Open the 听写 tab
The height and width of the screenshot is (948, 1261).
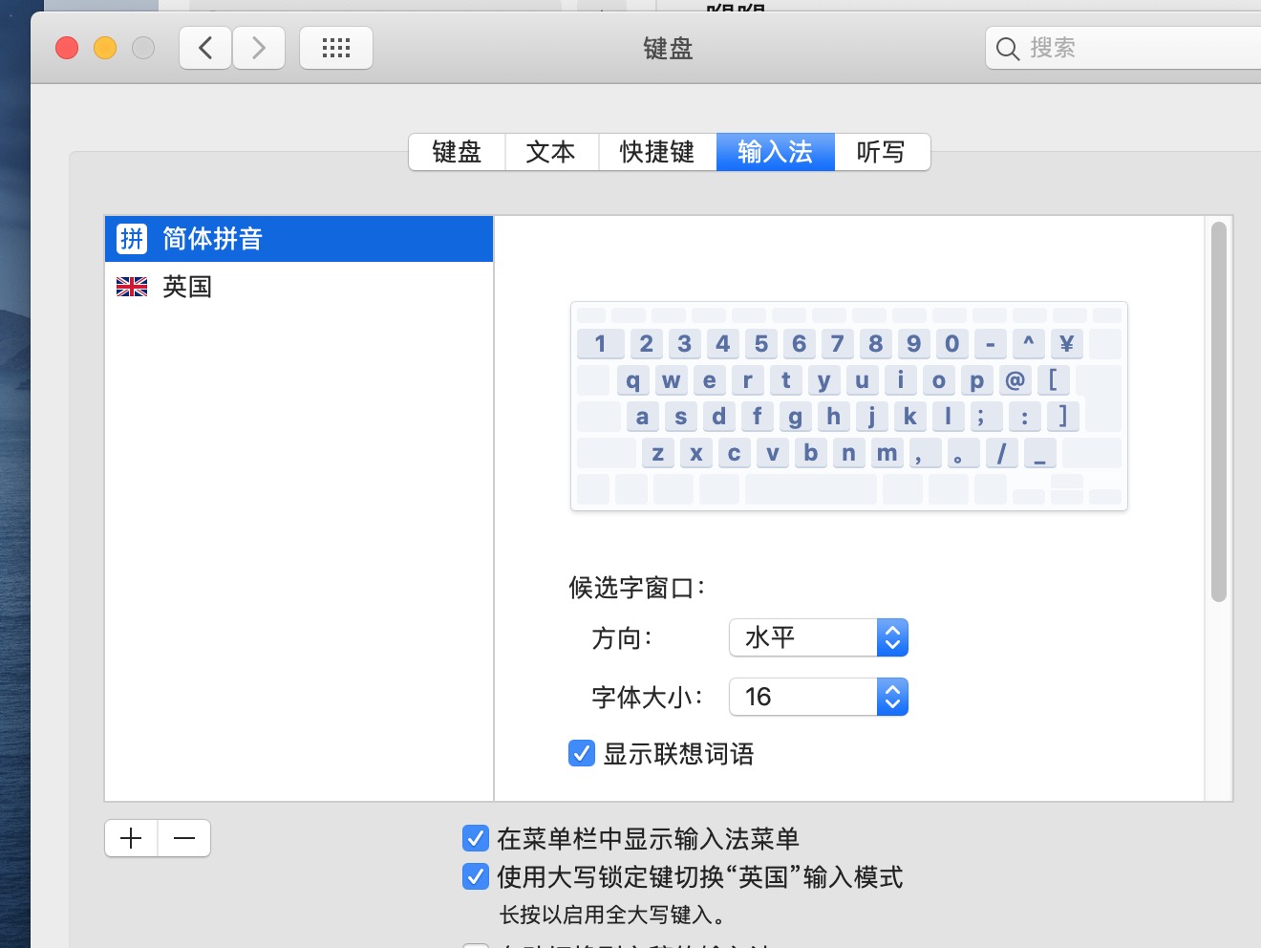[881, 152]
